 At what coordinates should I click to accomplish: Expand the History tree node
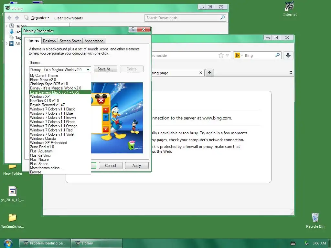point(6,26)
